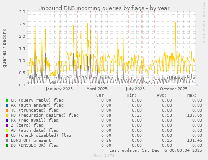Screen dimensions: 208x160
Task: Select the 'DO (DNSSEC OK) flag' label
Action: (x=35, y=145)
